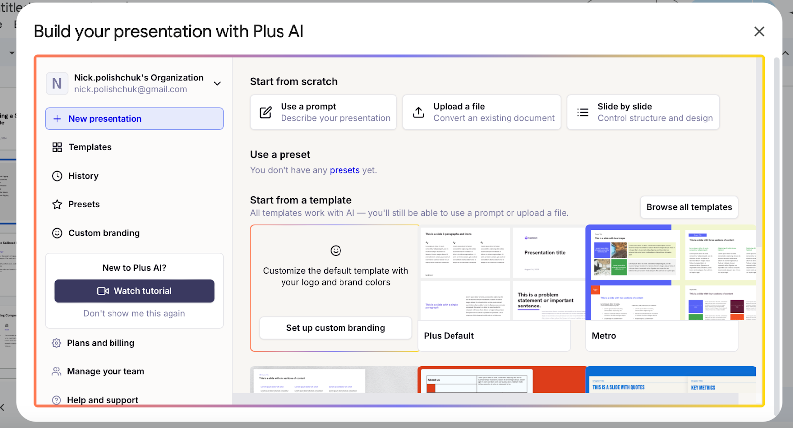
Task: Click the Start from a template heading
Action: click(x=301, y=200)
